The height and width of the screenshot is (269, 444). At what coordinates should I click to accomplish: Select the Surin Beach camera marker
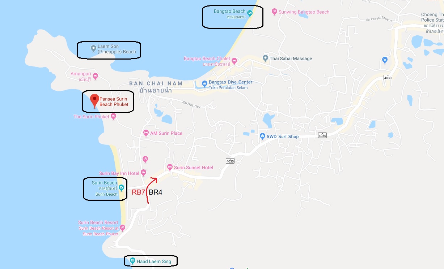[x=122, y=187]
